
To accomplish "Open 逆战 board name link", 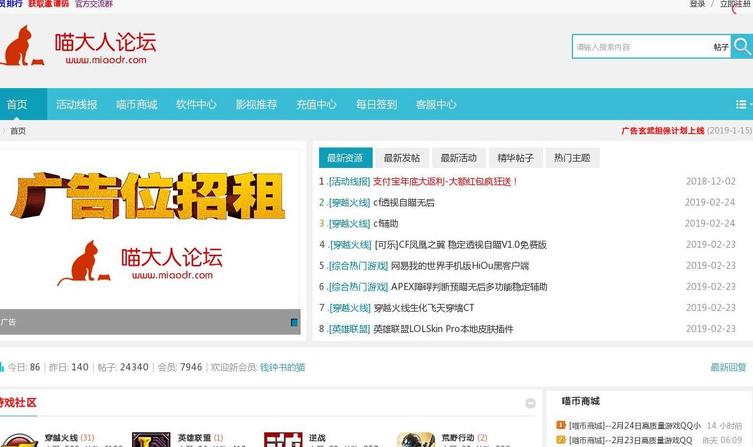I will [317, 437].
